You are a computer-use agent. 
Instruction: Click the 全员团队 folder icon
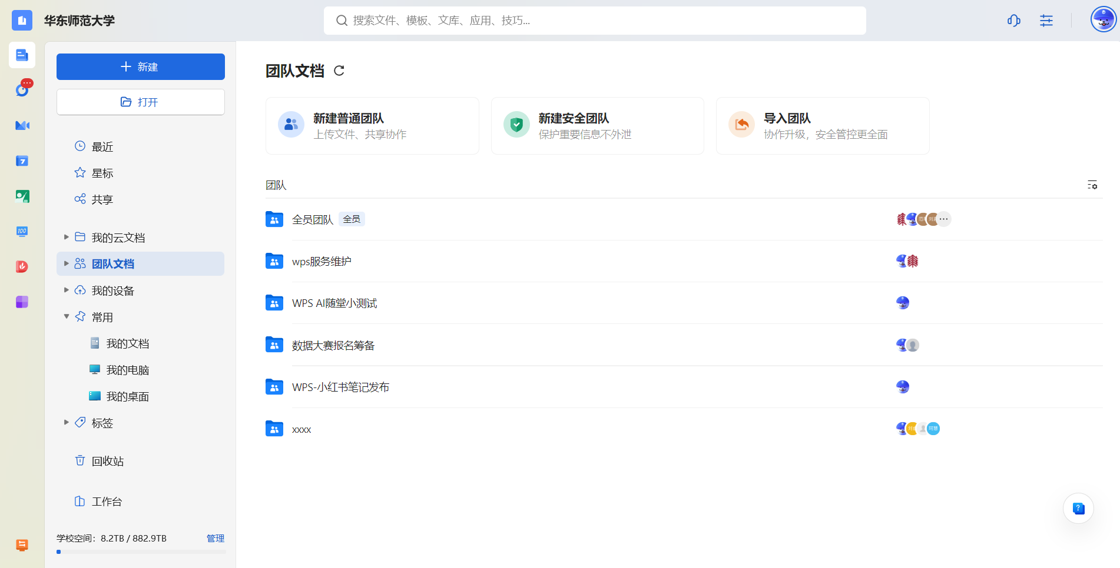point(274,219)
